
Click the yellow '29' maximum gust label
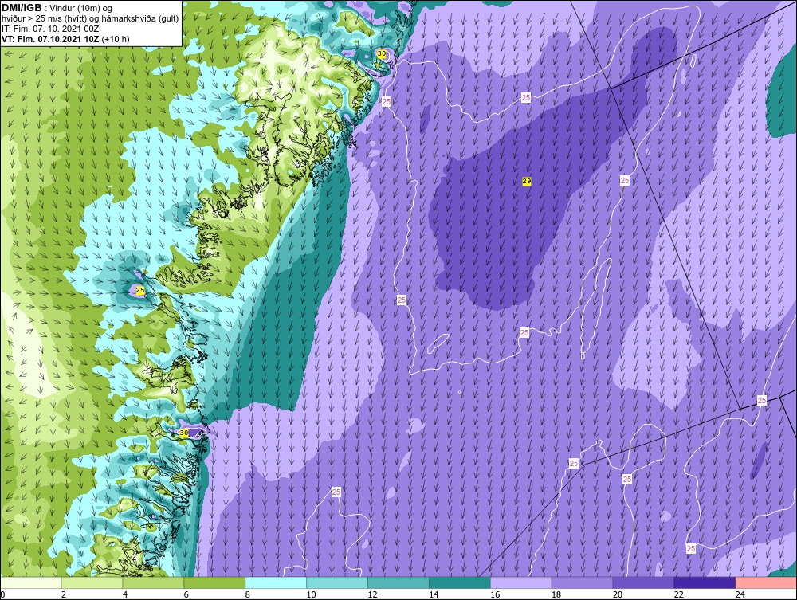point(527,181)
